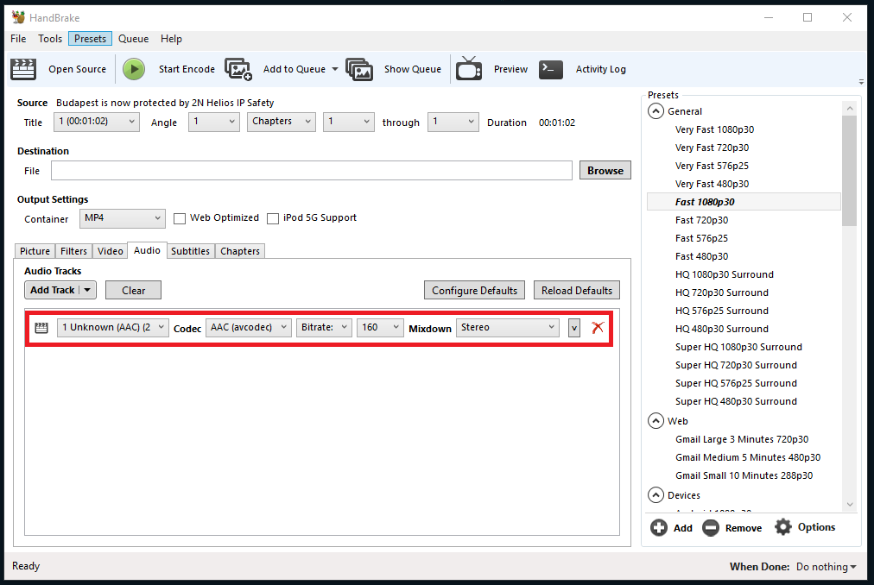Image resolution: width=874 pixels, height=585 pixels.
Task: Click the Options gear icon under presets
Action: (783, 527)
